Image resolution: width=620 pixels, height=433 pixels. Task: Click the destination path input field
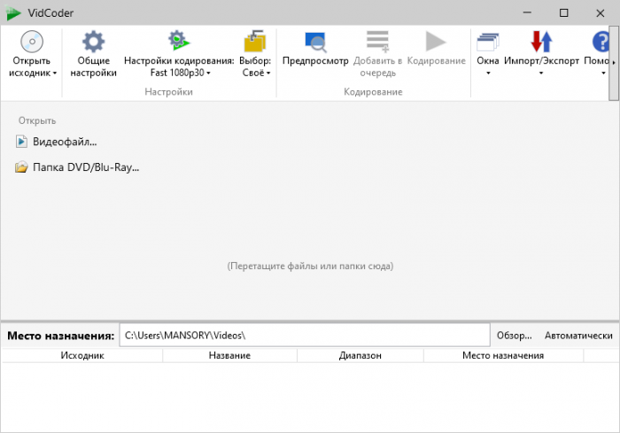[305, 336]
